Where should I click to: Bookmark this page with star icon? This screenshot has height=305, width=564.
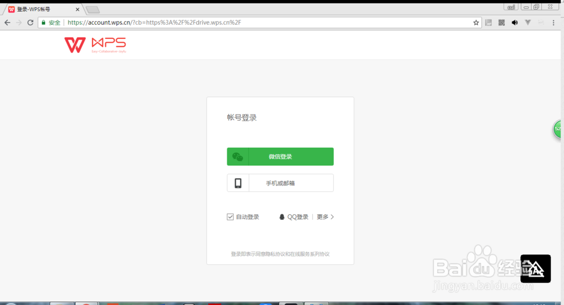[476, 23]
